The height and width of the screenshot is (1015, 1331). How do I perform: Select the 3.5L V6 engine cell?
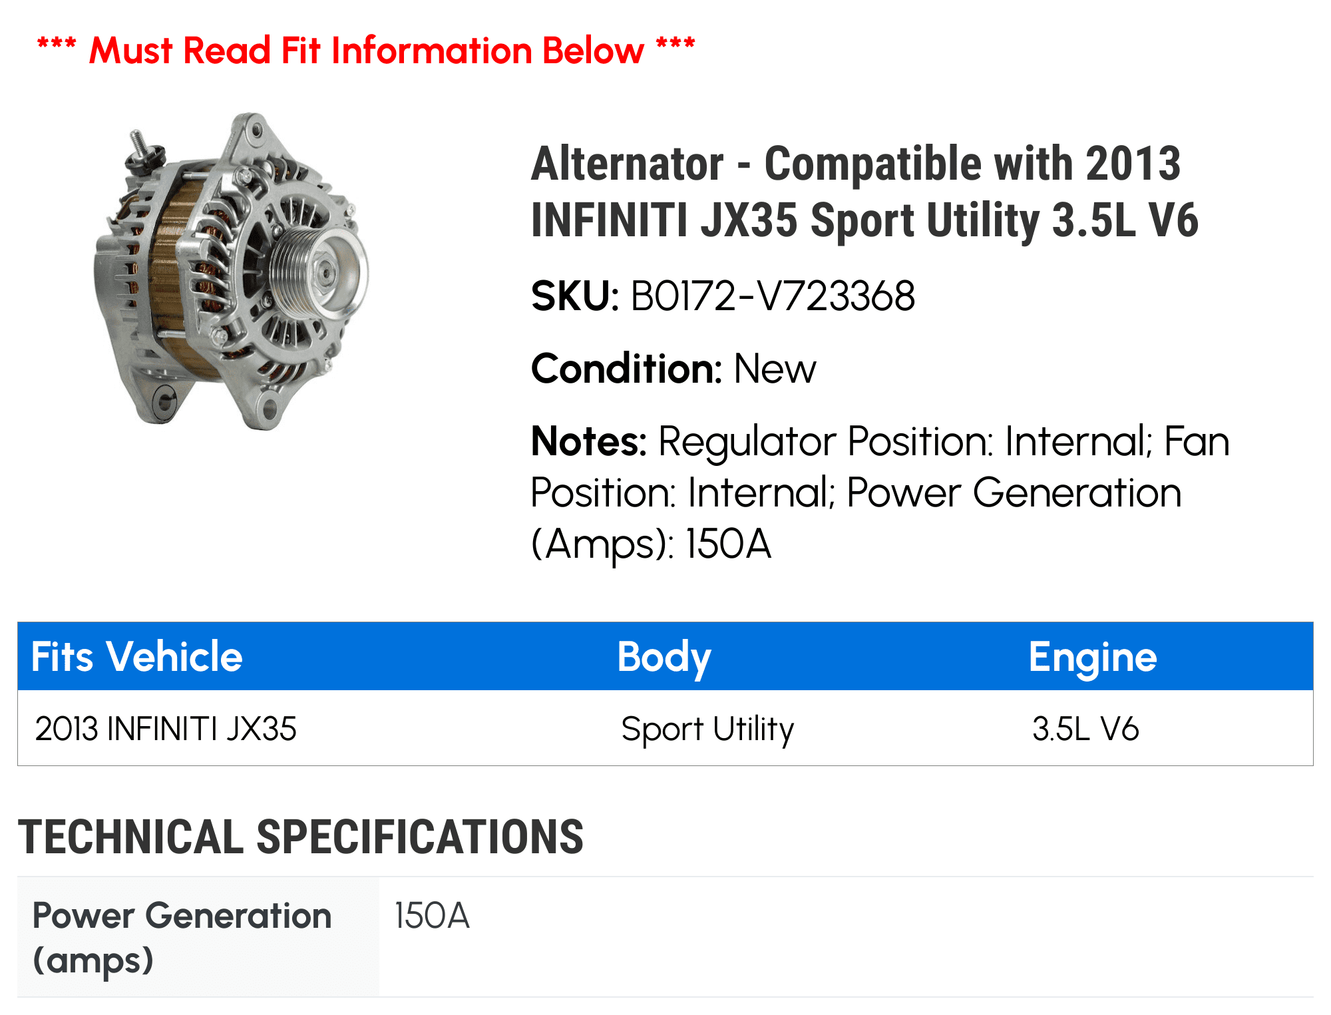(1085, 728)
